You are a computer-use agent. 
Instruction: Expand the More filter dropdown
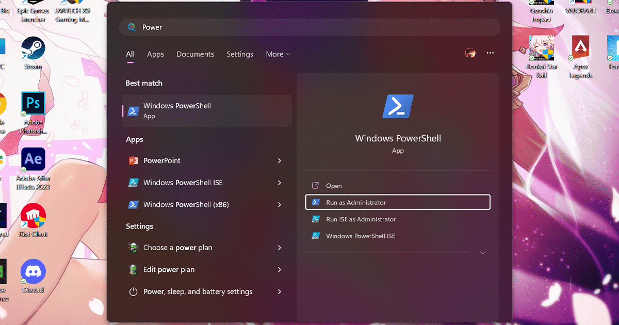278,54
